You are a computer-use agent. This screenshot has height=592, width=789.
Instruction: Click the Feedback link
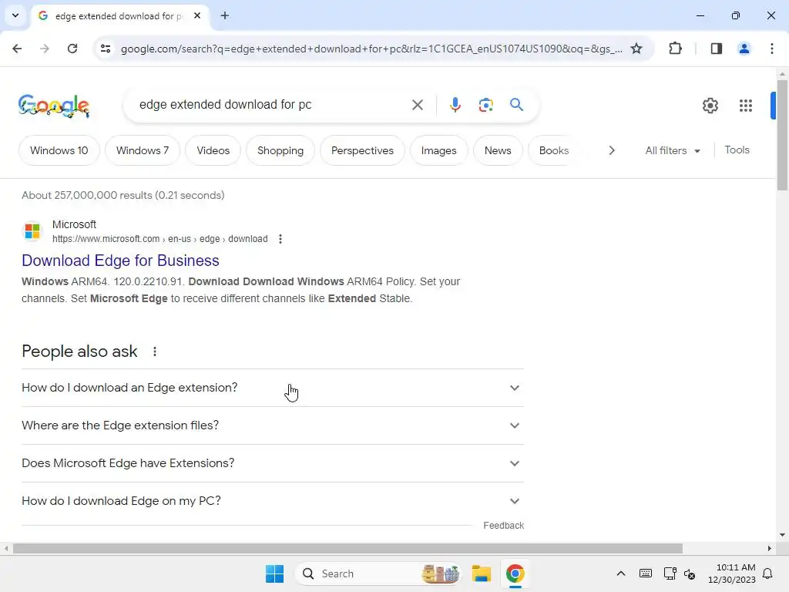tap(504, 525)
